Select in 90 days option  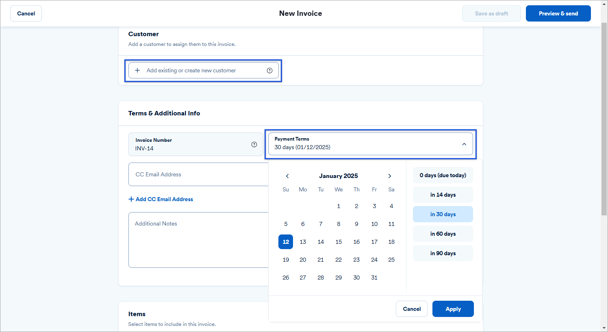point(443,253)
